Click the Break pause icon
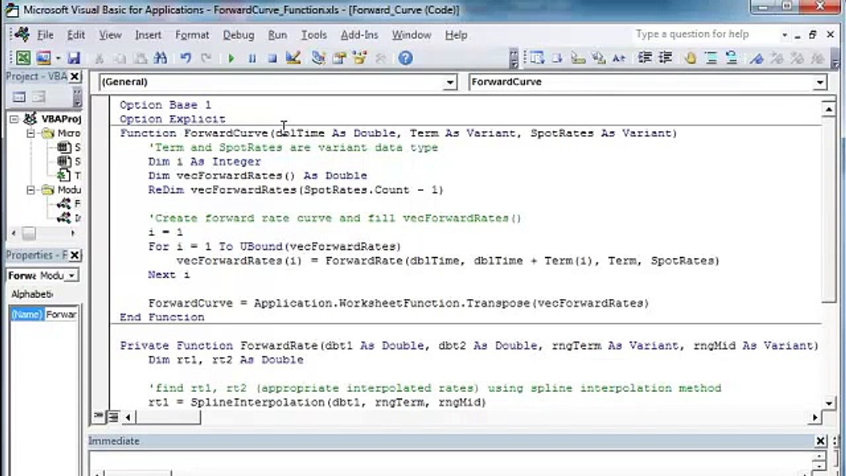Image resolution: width=846 pixels, height=476 pixels. (252, 58)
